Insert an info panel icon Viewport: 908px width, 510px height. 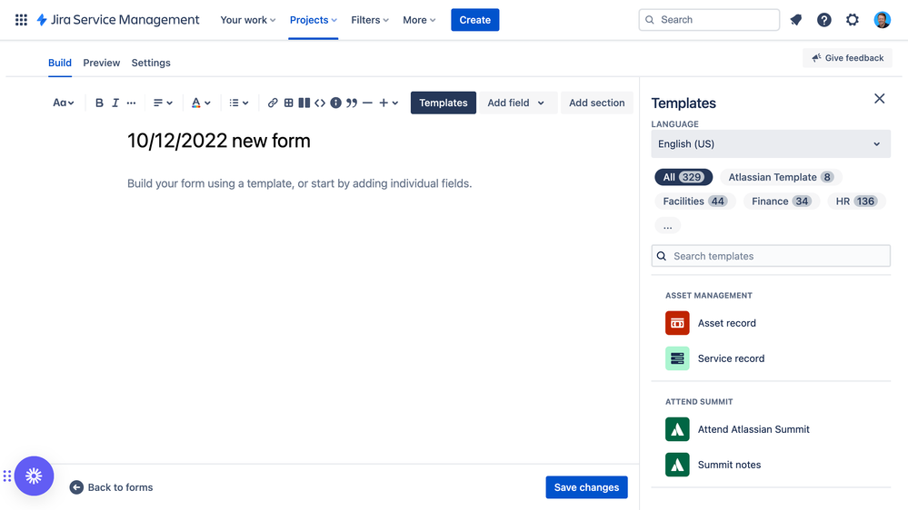pyautogui.click(x=336, y=103)
